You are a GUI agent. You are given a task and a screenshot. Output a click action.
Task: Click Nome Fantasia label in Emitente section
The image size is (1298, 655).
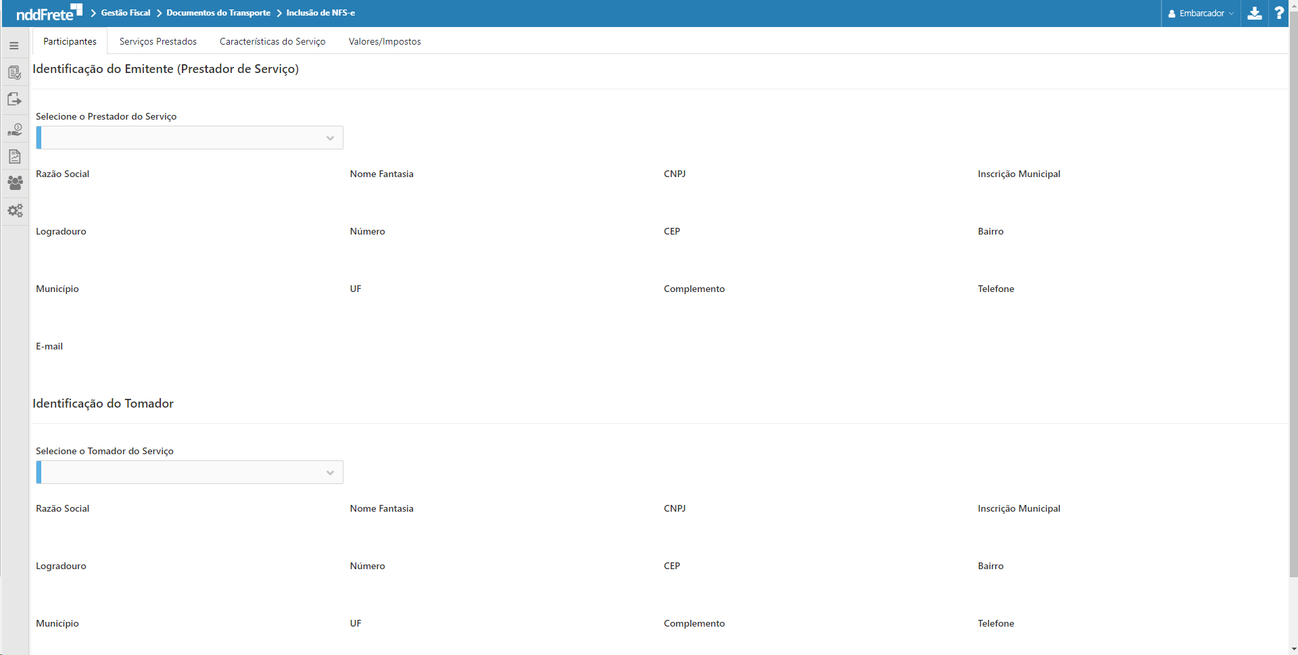pyautogui.click(x=381, y=174)
